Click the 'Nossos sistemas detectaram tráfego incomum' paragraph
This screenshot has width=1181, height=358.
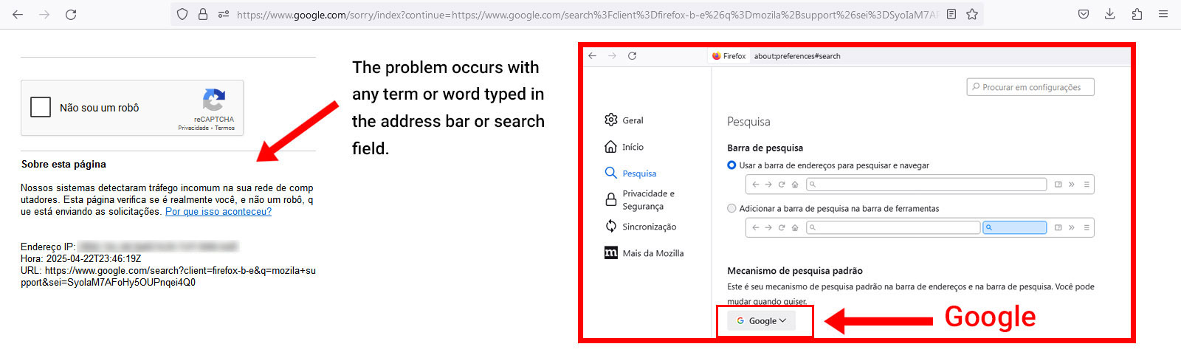(167, 200)
